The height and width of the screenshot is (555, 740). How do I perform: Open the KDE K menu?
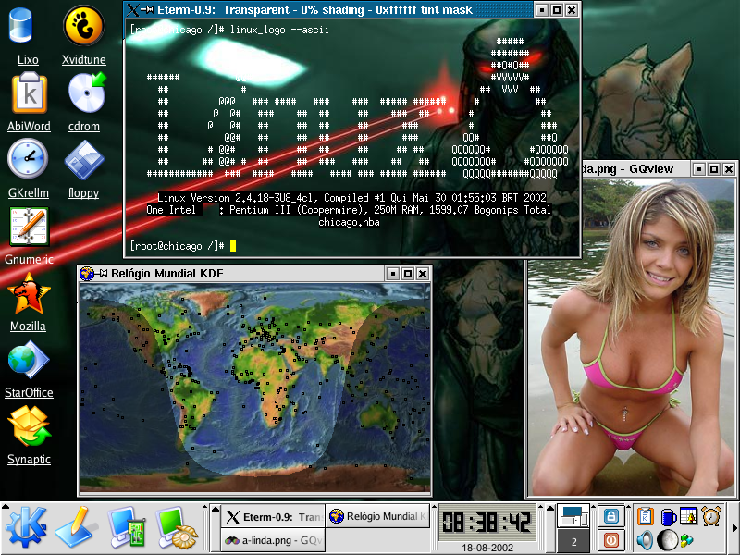pos(26,526)
